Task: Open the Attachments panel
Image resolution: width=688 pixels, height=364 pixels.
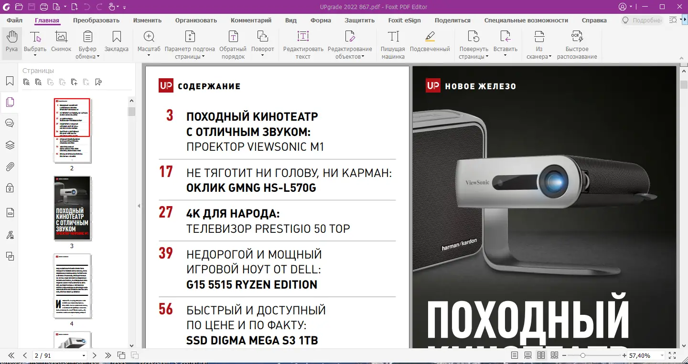Action: (10, 166)
